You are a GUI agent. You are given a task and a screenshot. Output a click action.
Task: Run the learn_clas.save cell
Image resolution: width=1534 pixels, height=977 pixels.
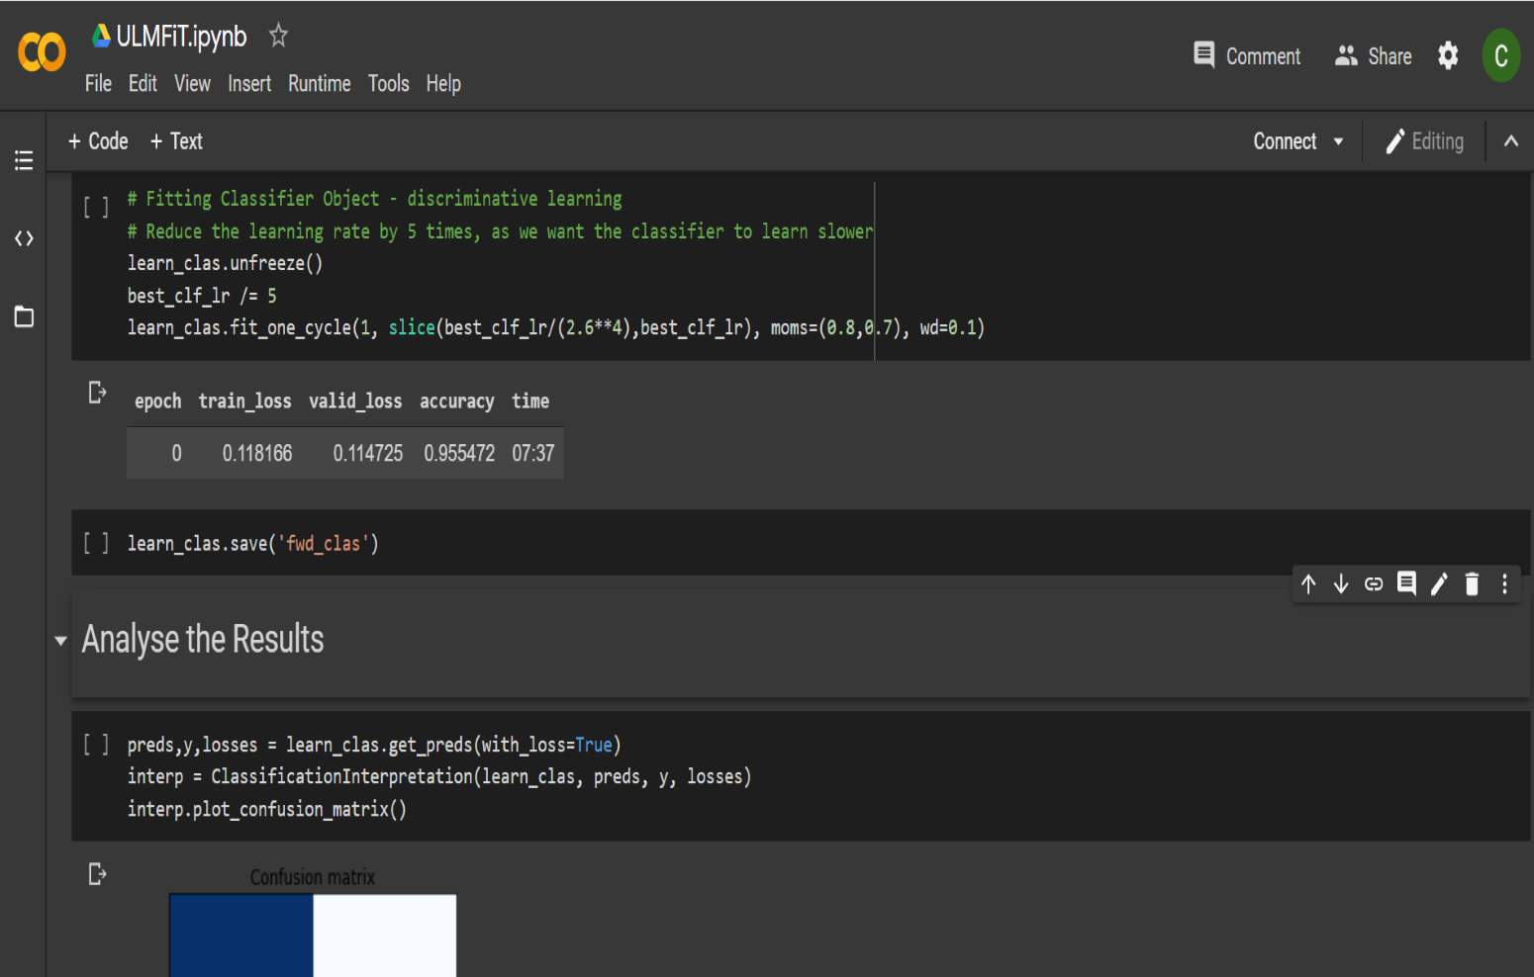(96, 543)
